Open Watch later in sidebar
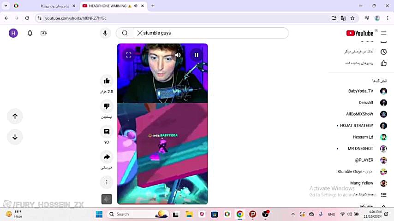394x221 pixels. click(365, 52)
